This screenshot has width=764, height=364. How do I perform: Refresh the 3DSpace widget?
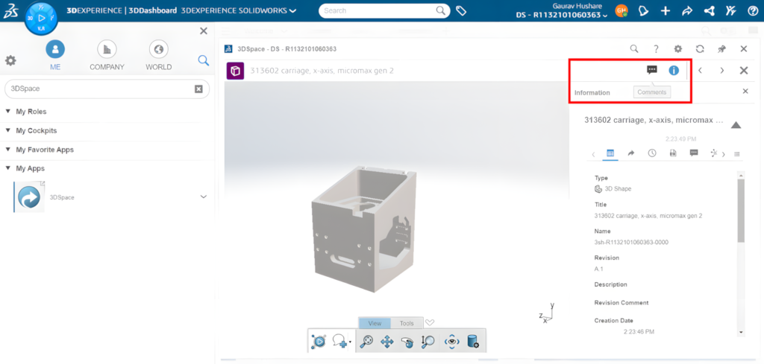[x=700, y=48]
